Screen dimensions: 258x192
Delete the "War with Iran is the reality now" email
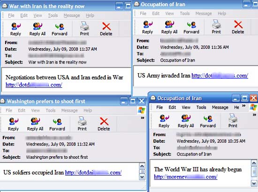pos(106,29)
